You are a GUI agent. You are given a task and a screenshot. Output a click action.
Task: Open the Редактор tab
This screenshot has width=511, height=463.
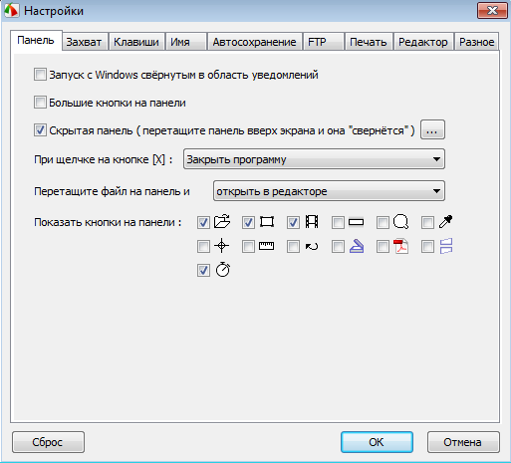pos(423,42)
